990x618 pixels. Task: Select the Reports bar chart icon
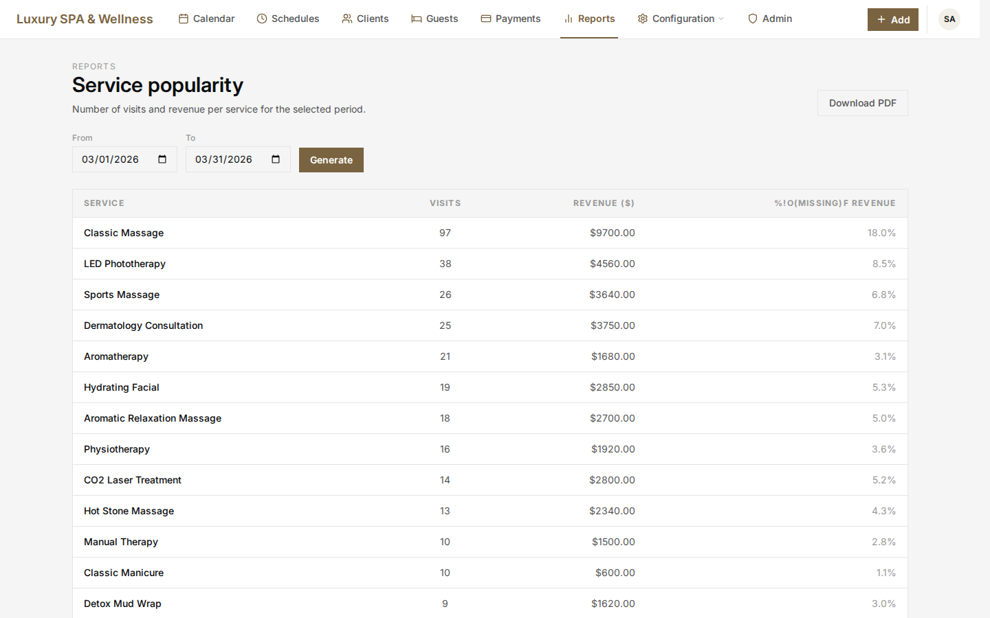[568, 19]
